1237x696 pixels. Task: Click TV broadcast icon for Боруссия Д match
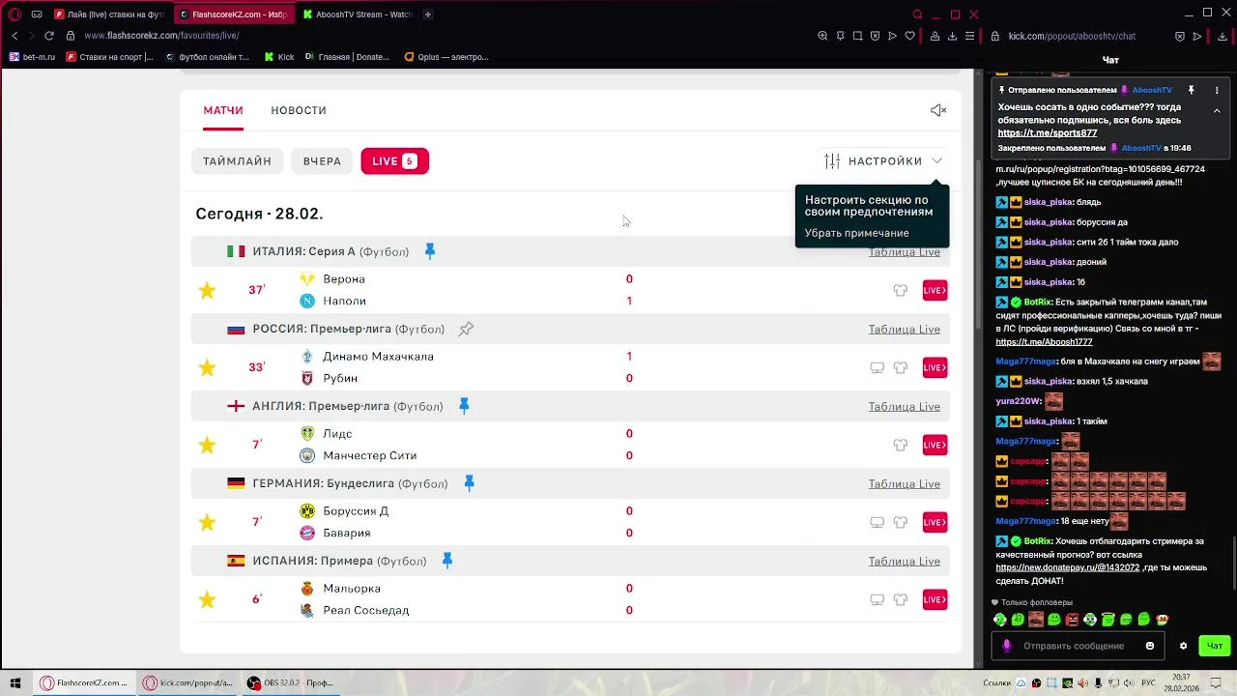click(x=877, y=522)
